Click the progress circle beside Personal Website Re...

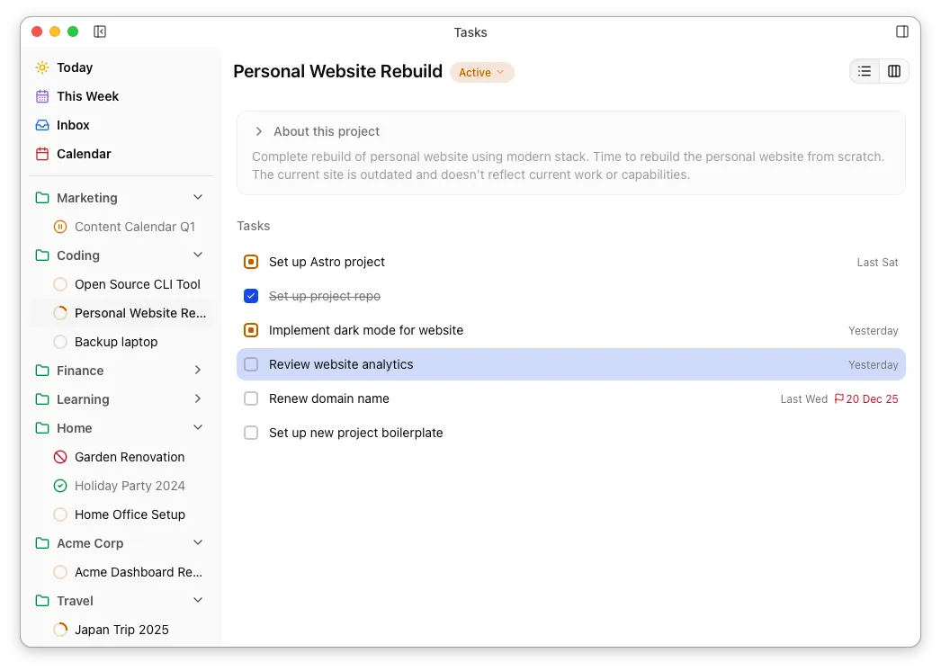59,313
